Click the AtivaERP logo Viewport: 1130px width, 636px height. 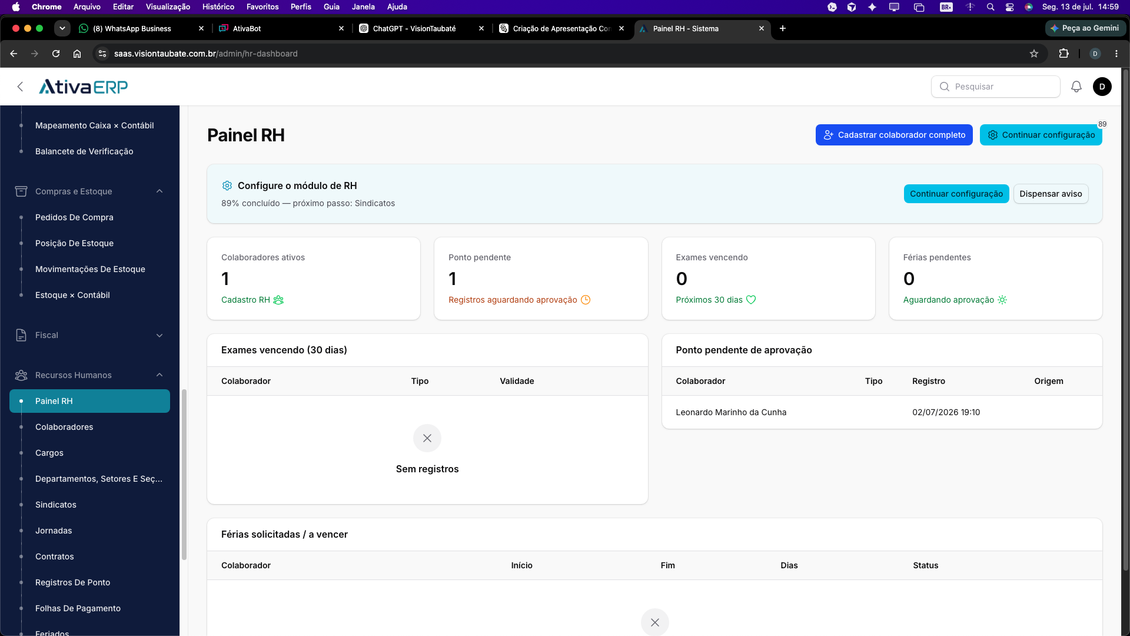(83, 87)
